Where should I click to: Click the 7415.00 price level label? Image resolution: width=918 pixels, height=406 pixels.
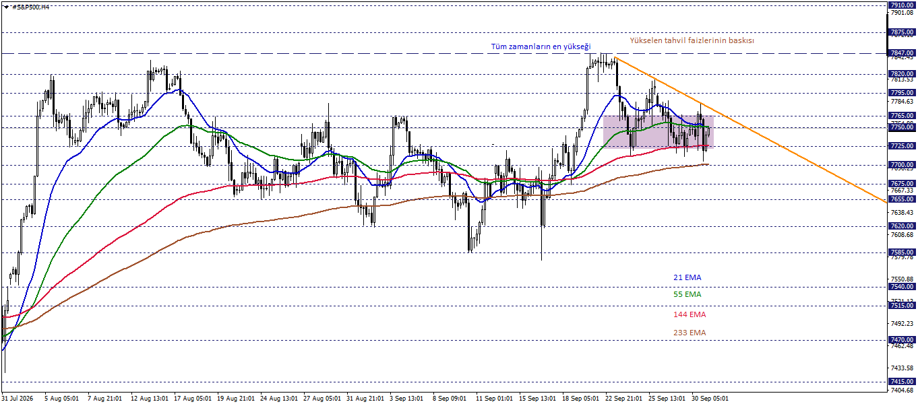pyautogui.click(x=902, y=381)
